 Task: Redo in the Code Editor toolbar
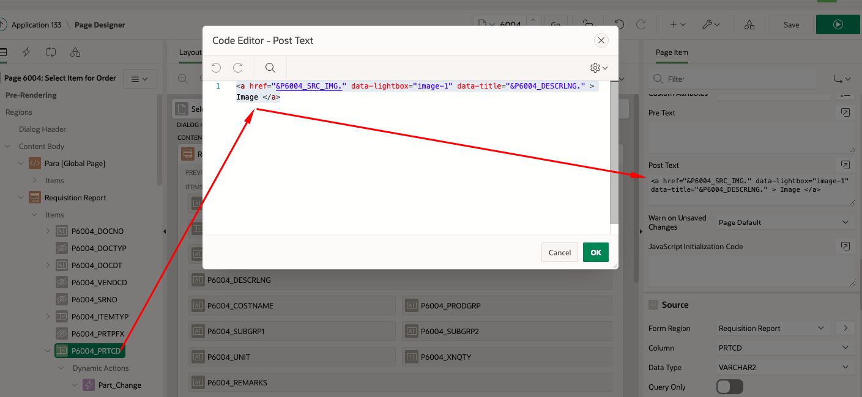(238, 68)
